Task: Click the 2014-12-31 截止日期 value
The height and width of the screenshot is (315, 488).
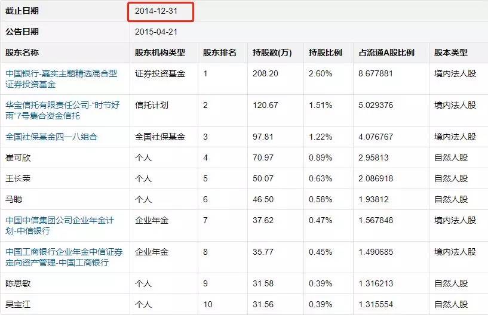Action: coord(156,11)
